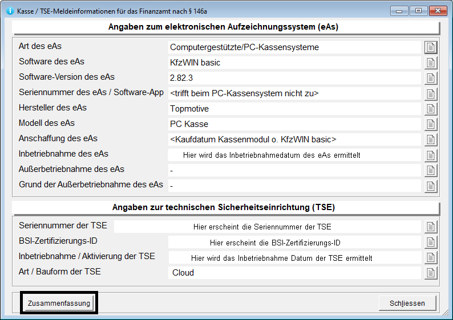
Task: Click the 'Seriennummer der TSE' label
Action: point(63,225)
